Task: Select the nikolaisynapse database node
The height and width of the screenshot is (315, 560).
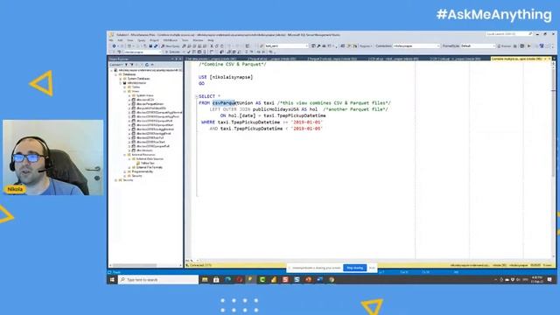Action: 136,83
